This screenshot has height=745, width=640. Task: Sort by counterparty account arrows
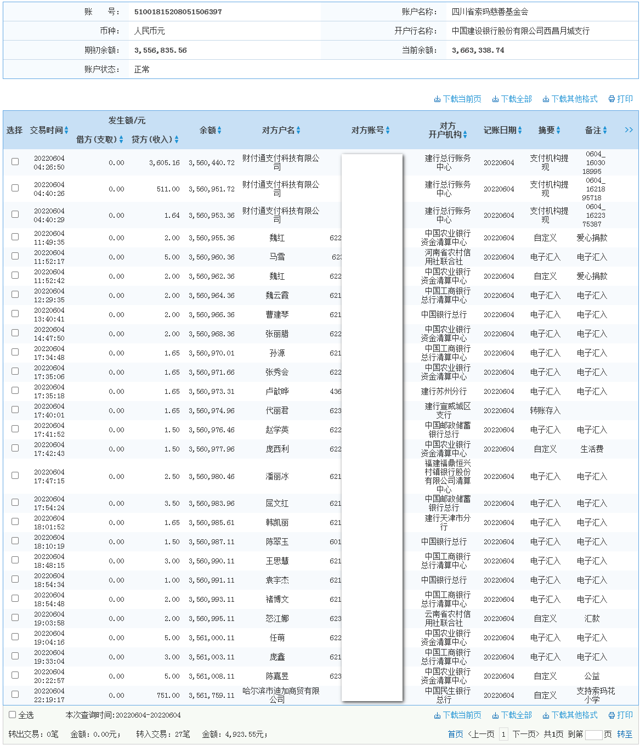coord(388,130)
